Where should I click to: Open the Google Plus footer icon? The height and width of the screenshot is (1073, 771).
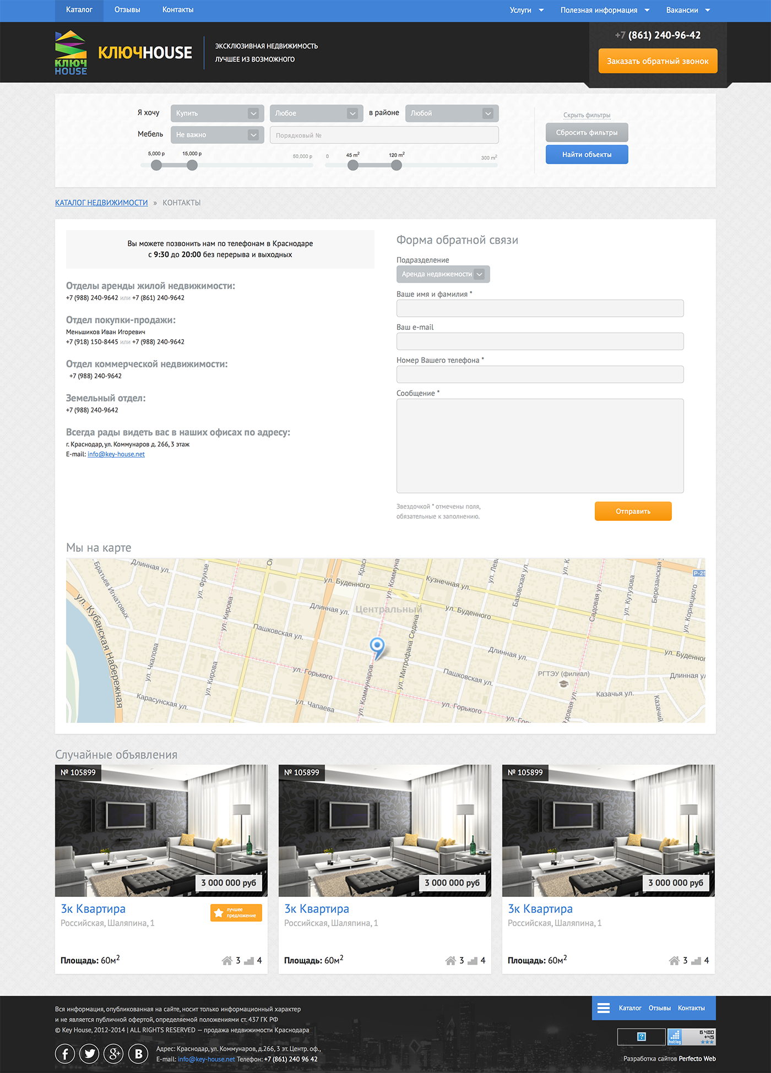coord(114,1054)
